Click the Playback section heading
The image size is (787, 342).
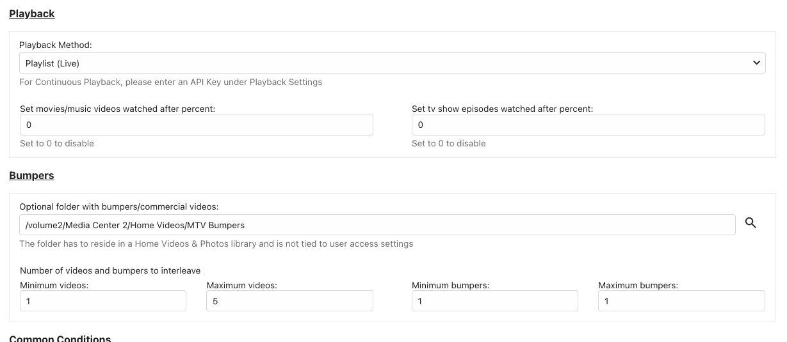[32, 13]
